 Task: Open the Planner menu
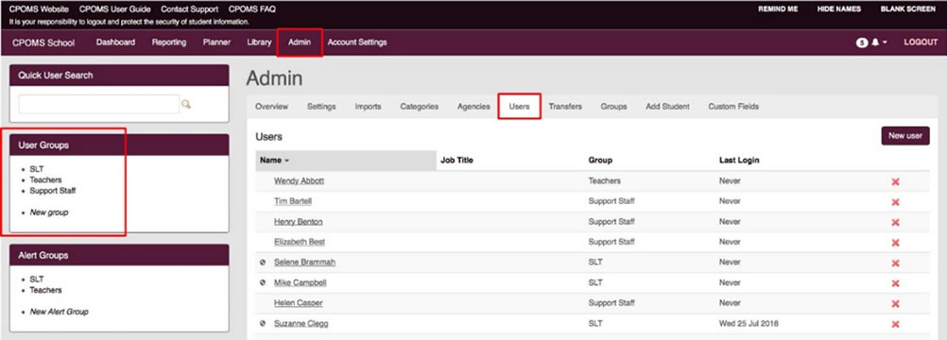216,42
